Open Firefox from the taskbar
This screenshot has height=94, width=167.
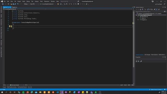(x=27, y=92)
